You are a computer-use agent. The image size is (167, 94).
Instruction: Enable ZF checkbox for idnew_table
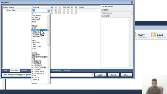click(x=72, y=10)
